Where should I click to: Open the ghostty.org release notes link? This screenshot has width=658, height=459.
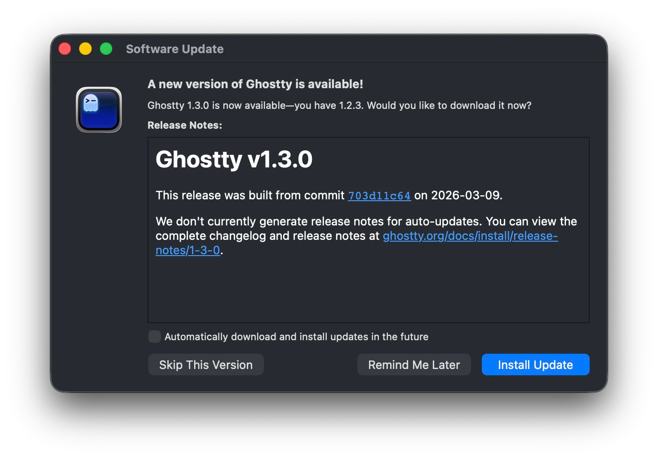pos(470,236)
